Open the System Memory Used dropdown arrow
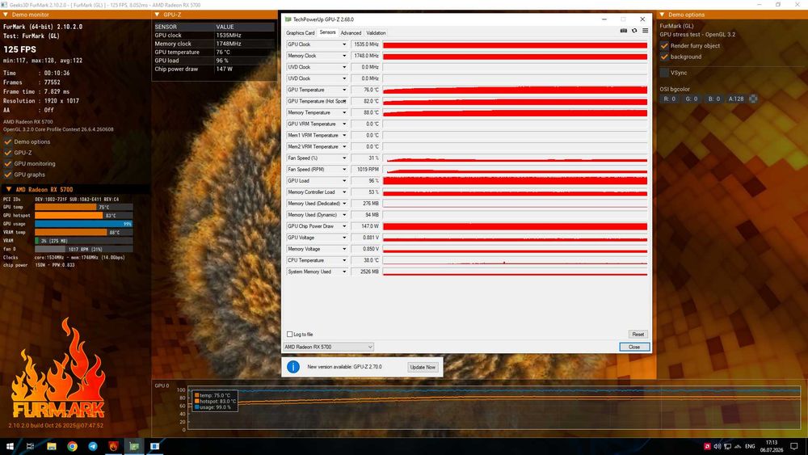The width and height of the screenshot is (808, 455). point(344,272)
